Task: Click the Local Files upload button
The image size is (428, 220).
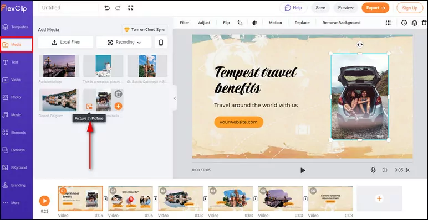Action: pyautogui.click(x=65, y=43)
